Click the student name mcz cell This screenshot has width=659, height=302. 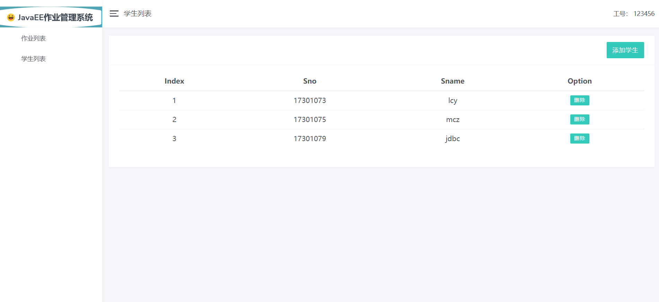[452, 120]
